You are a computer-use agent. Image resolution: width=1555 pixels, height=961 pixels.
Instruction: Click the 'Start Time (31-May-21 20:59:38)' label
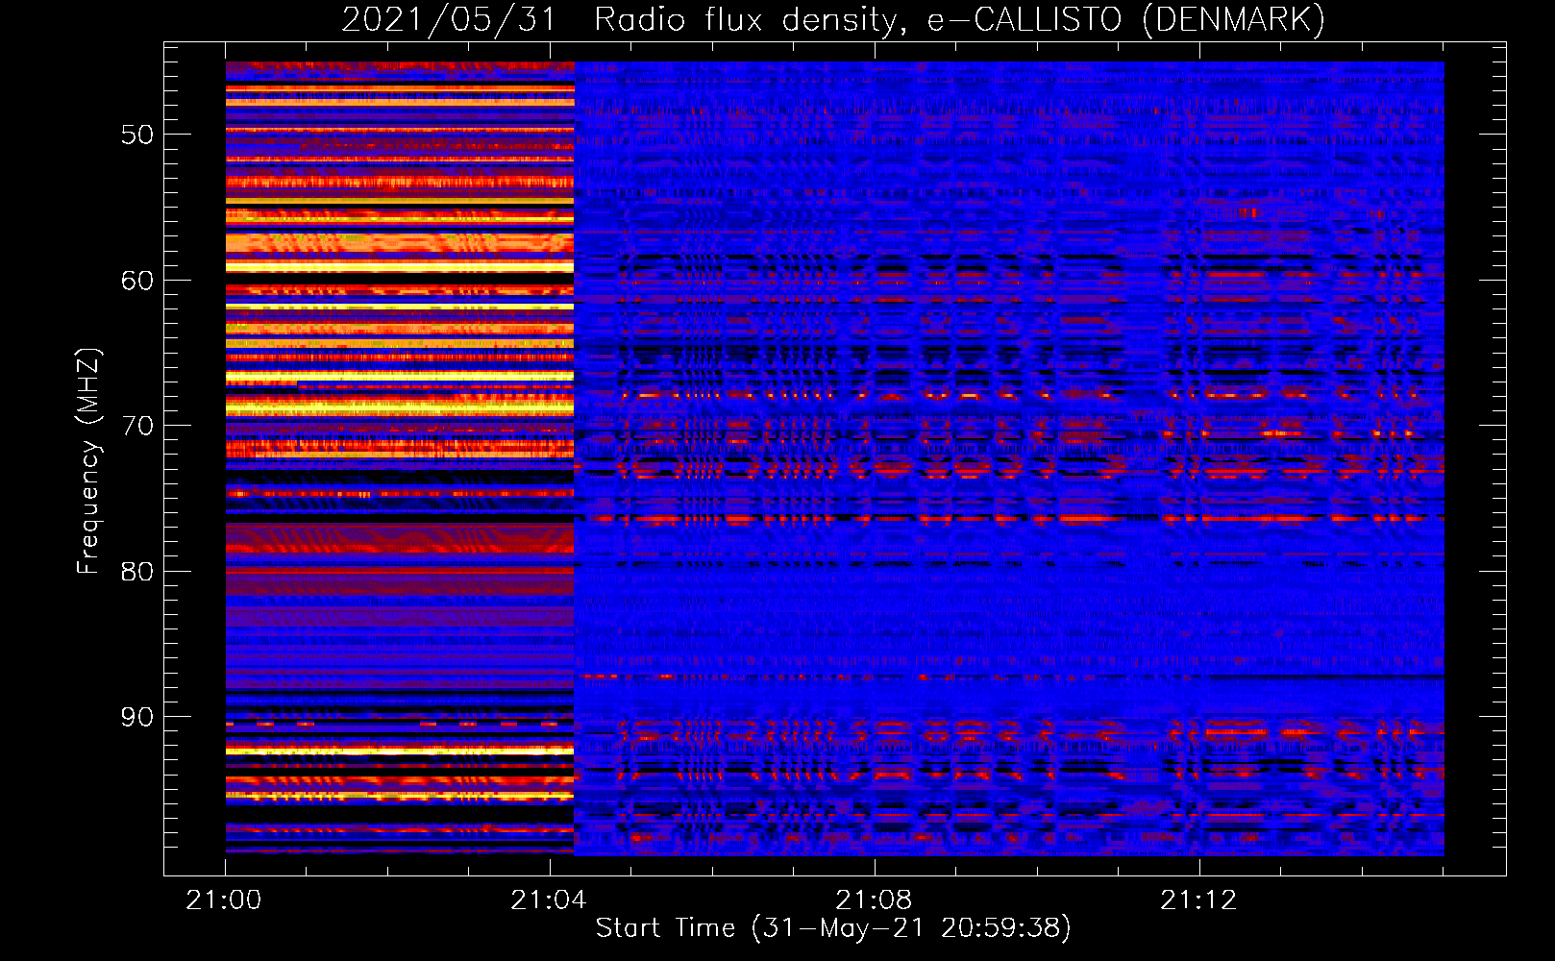click(x=833, y=927)
